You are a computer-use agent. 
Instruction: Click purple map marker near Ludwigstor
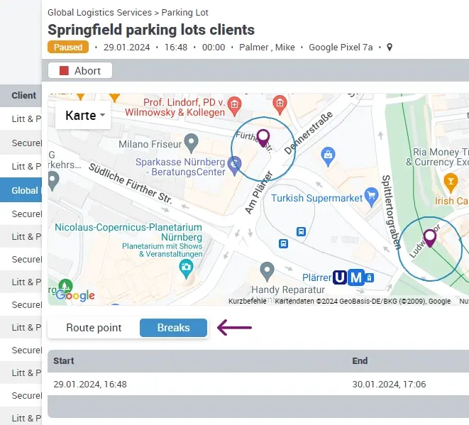click(429, 238)
